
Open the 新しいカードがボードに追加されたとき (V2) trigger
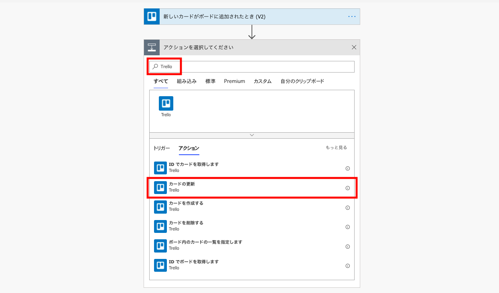[x=252, y=16]
